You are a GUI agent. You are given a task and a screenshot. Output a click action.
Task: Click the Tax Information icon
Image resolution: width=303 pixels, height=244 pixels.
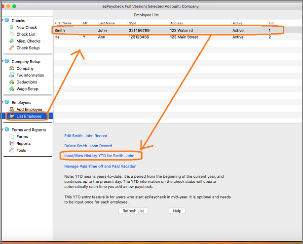12,76
